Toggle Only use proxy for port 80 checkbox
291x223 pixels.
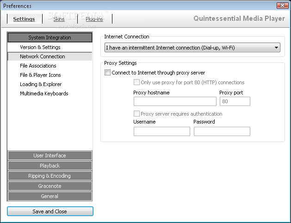[136, 82]
